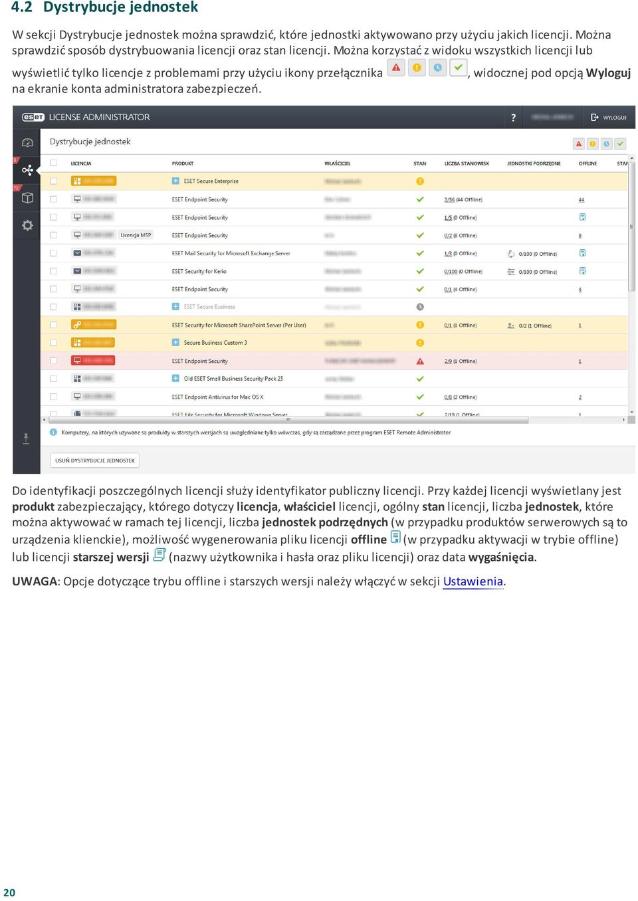Sort by PRODUKT column header
Viewport: 638px width, 901px height.
tap(183, 163)
